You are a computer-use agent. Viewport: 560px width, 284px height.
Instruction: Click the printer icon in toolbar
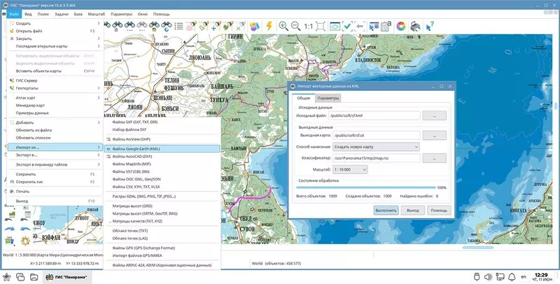pos(415,26)
